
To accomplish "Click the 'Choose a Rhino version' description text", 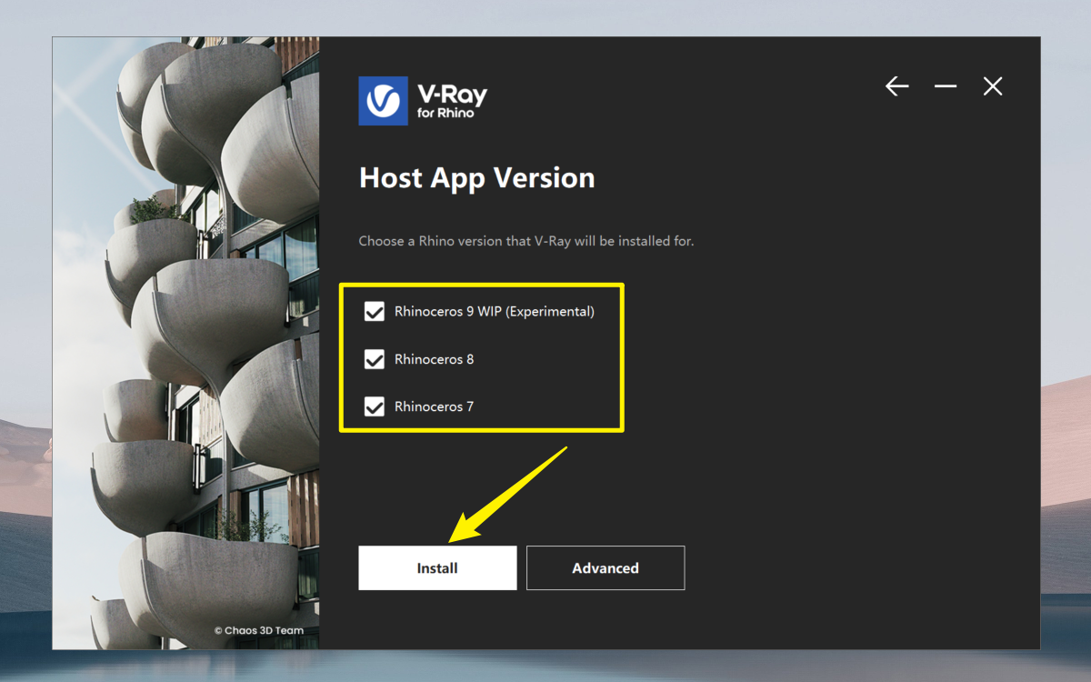I will (x=525, y=242).
